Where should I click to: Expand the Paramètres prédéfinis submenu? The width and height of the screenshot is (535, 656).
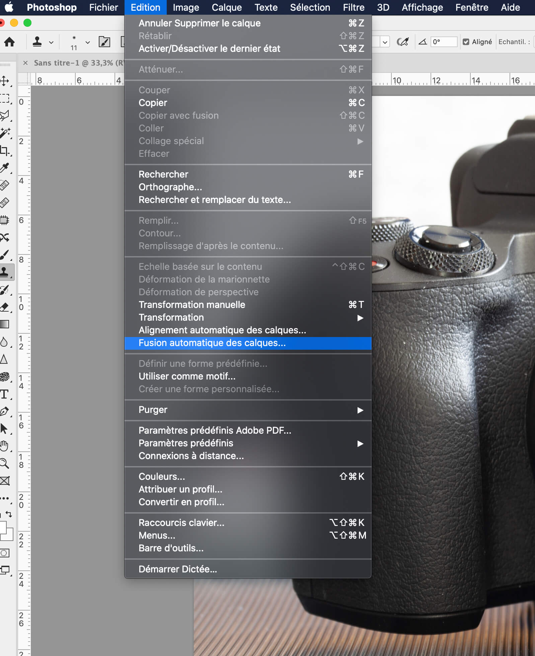[248, 443]
